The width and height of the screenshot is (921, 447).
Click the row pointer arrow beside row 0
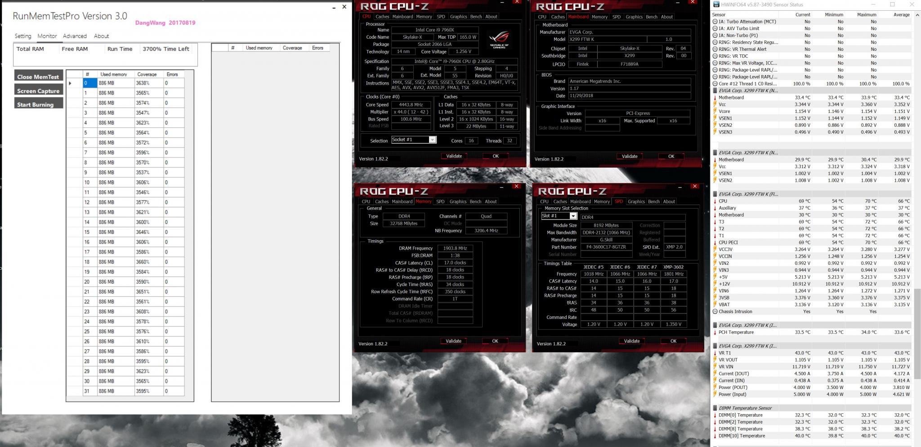tap(70, 83)
